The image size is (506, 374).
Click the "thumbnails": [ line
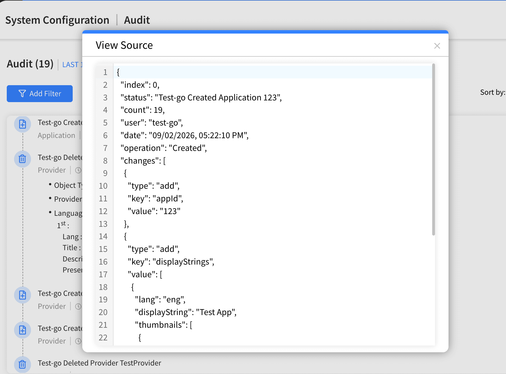pos(164,325)
